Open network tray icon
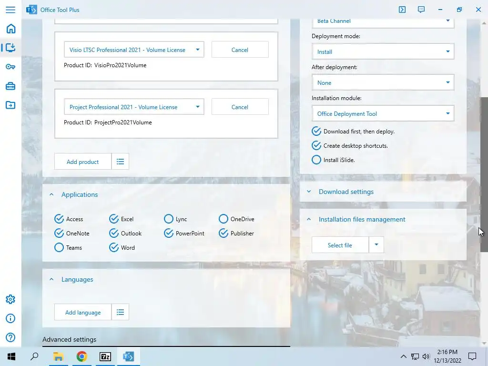The image size is (488, 366). [x=415, y=356]
